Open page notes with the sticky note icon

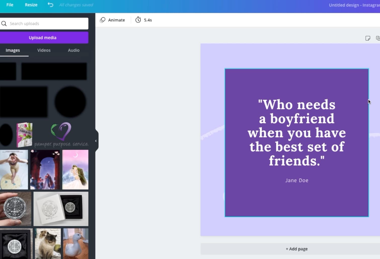click(368, 38)
